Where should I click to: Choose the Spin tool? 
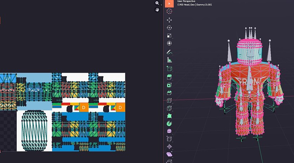point(169,124)
